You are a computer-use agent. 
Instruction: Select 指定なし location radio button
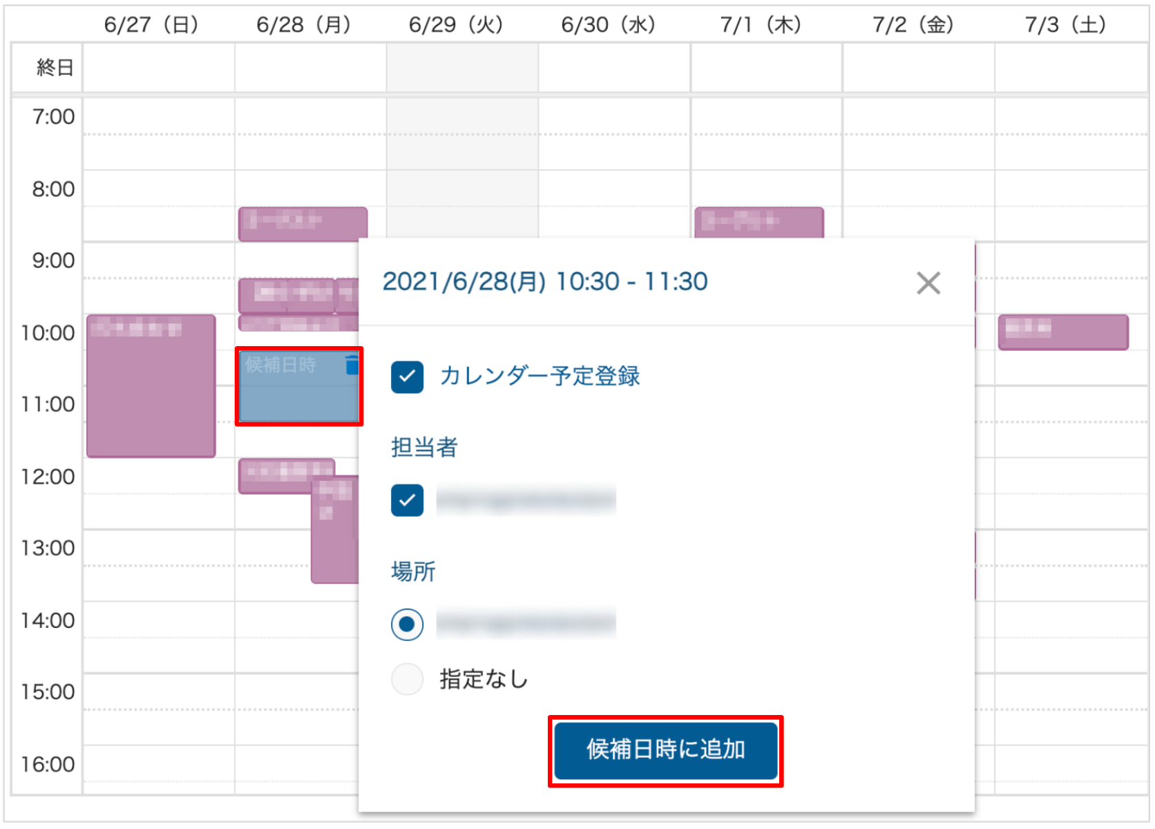[407, 679]
